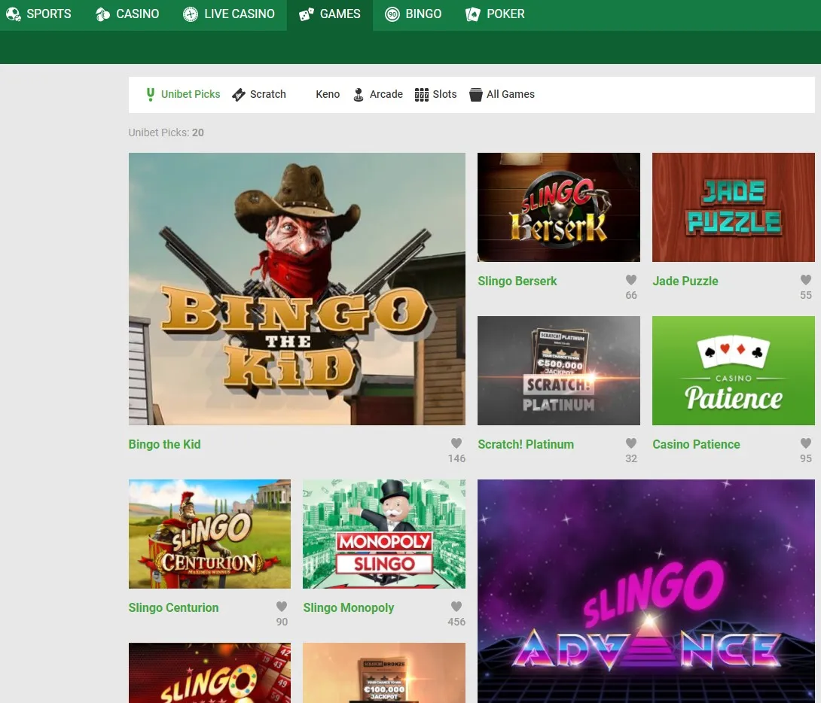
Task: Select the Bingo ball icon
Action: pyautogui.click(x=392, y=14)
